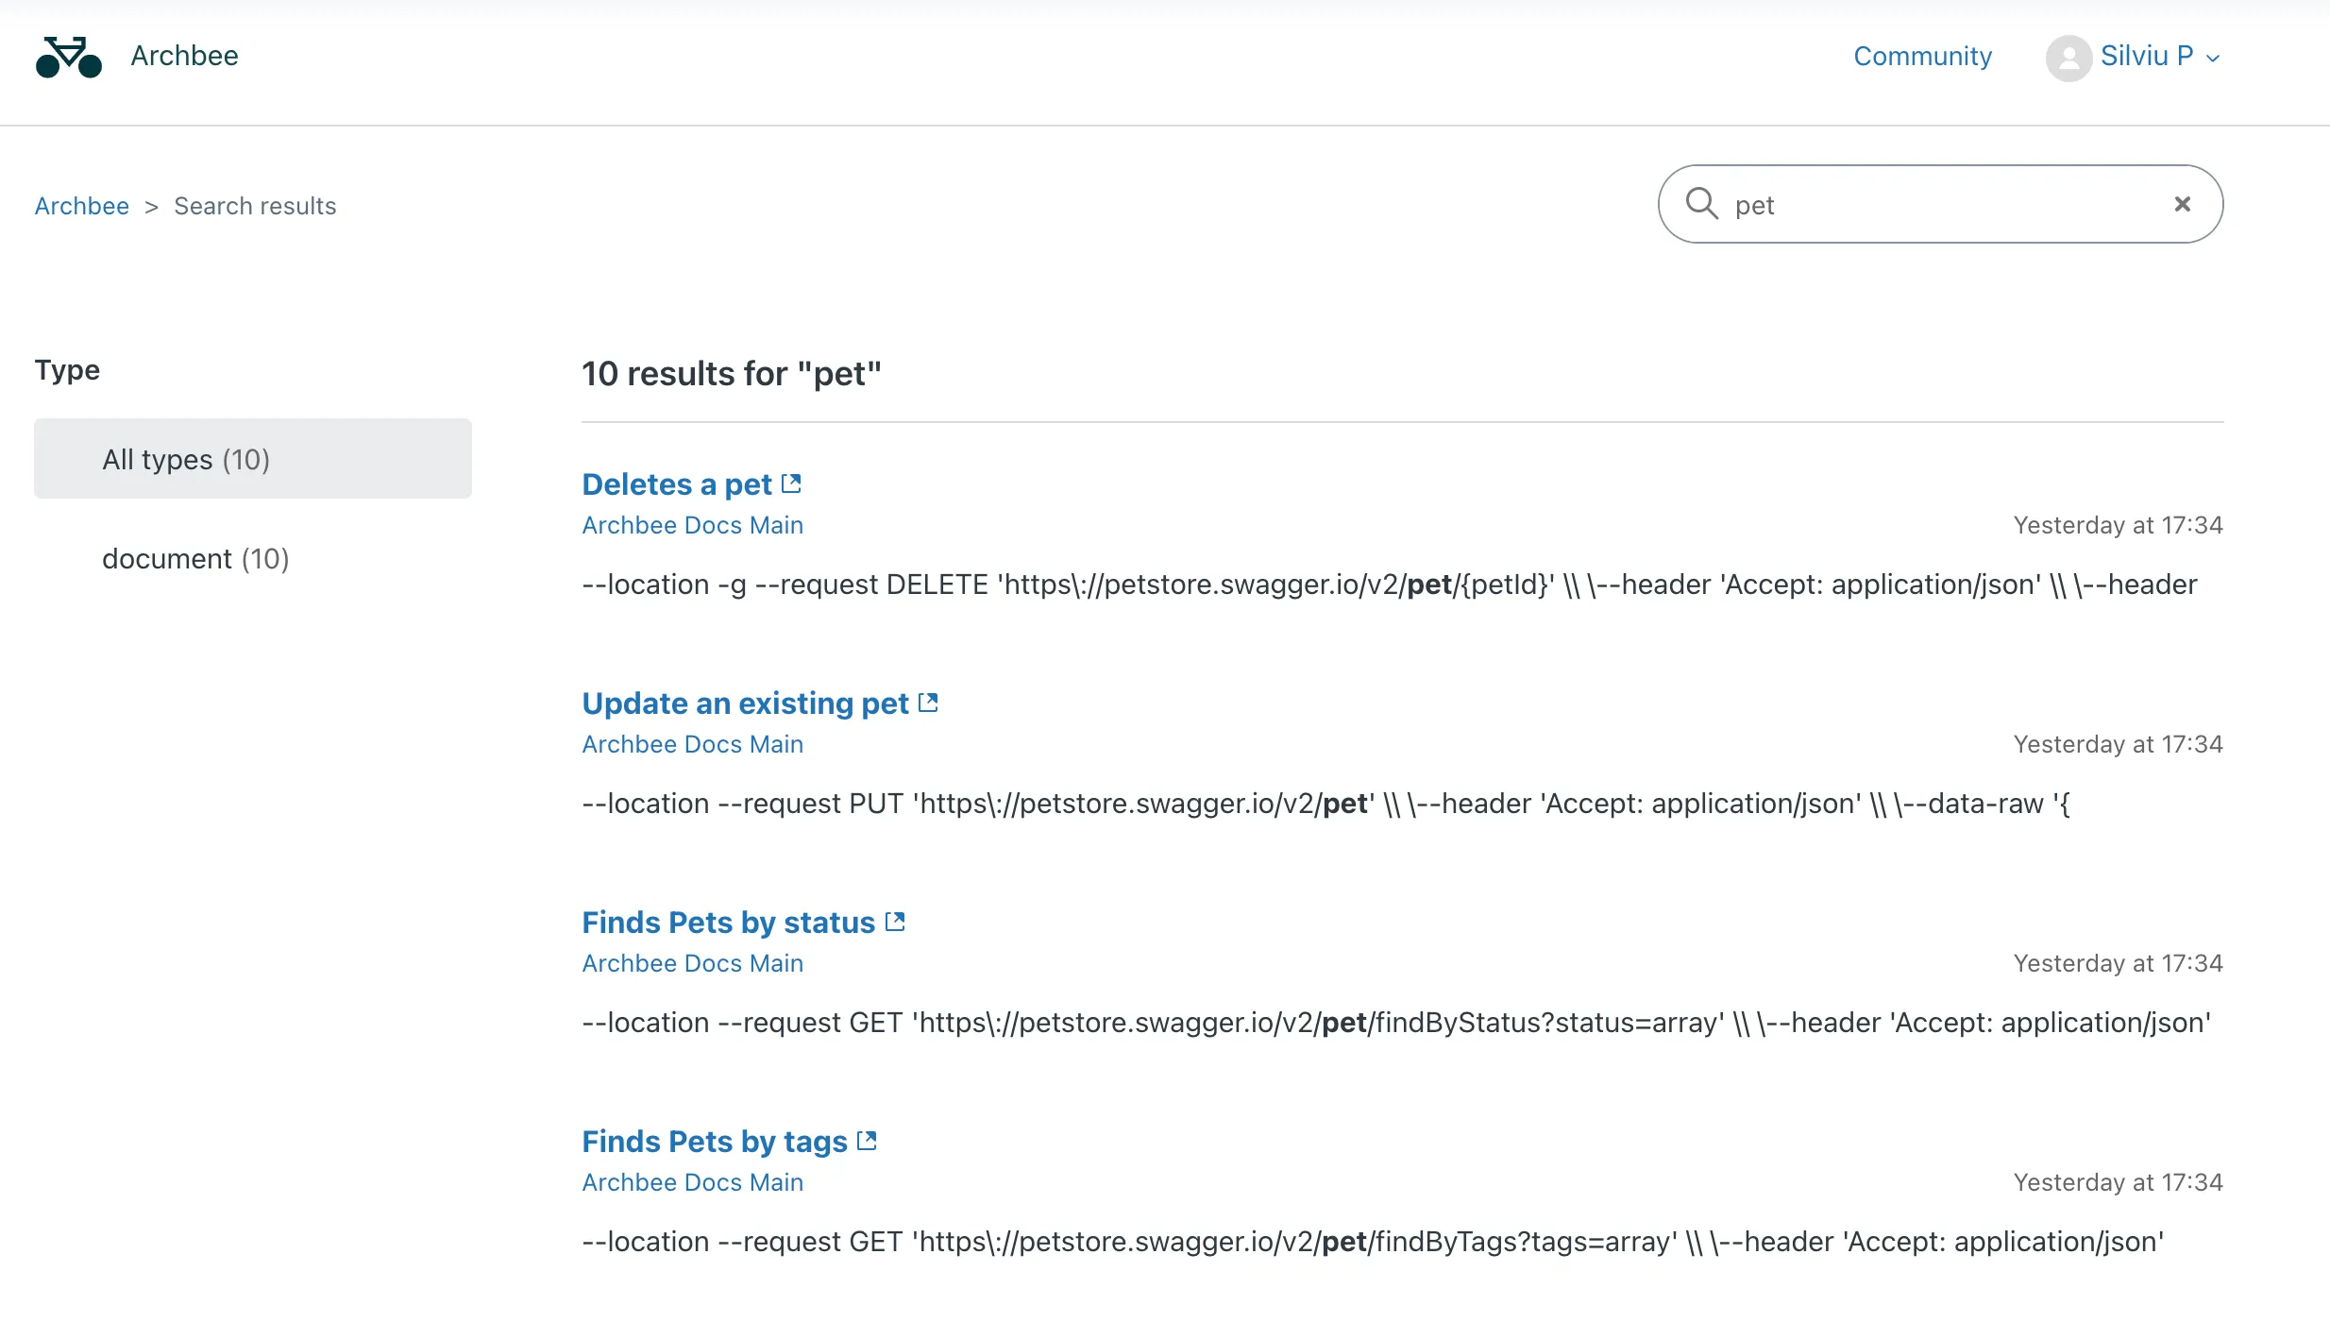Click the Archbee bicycle logo icon

[x=69, y=57]
